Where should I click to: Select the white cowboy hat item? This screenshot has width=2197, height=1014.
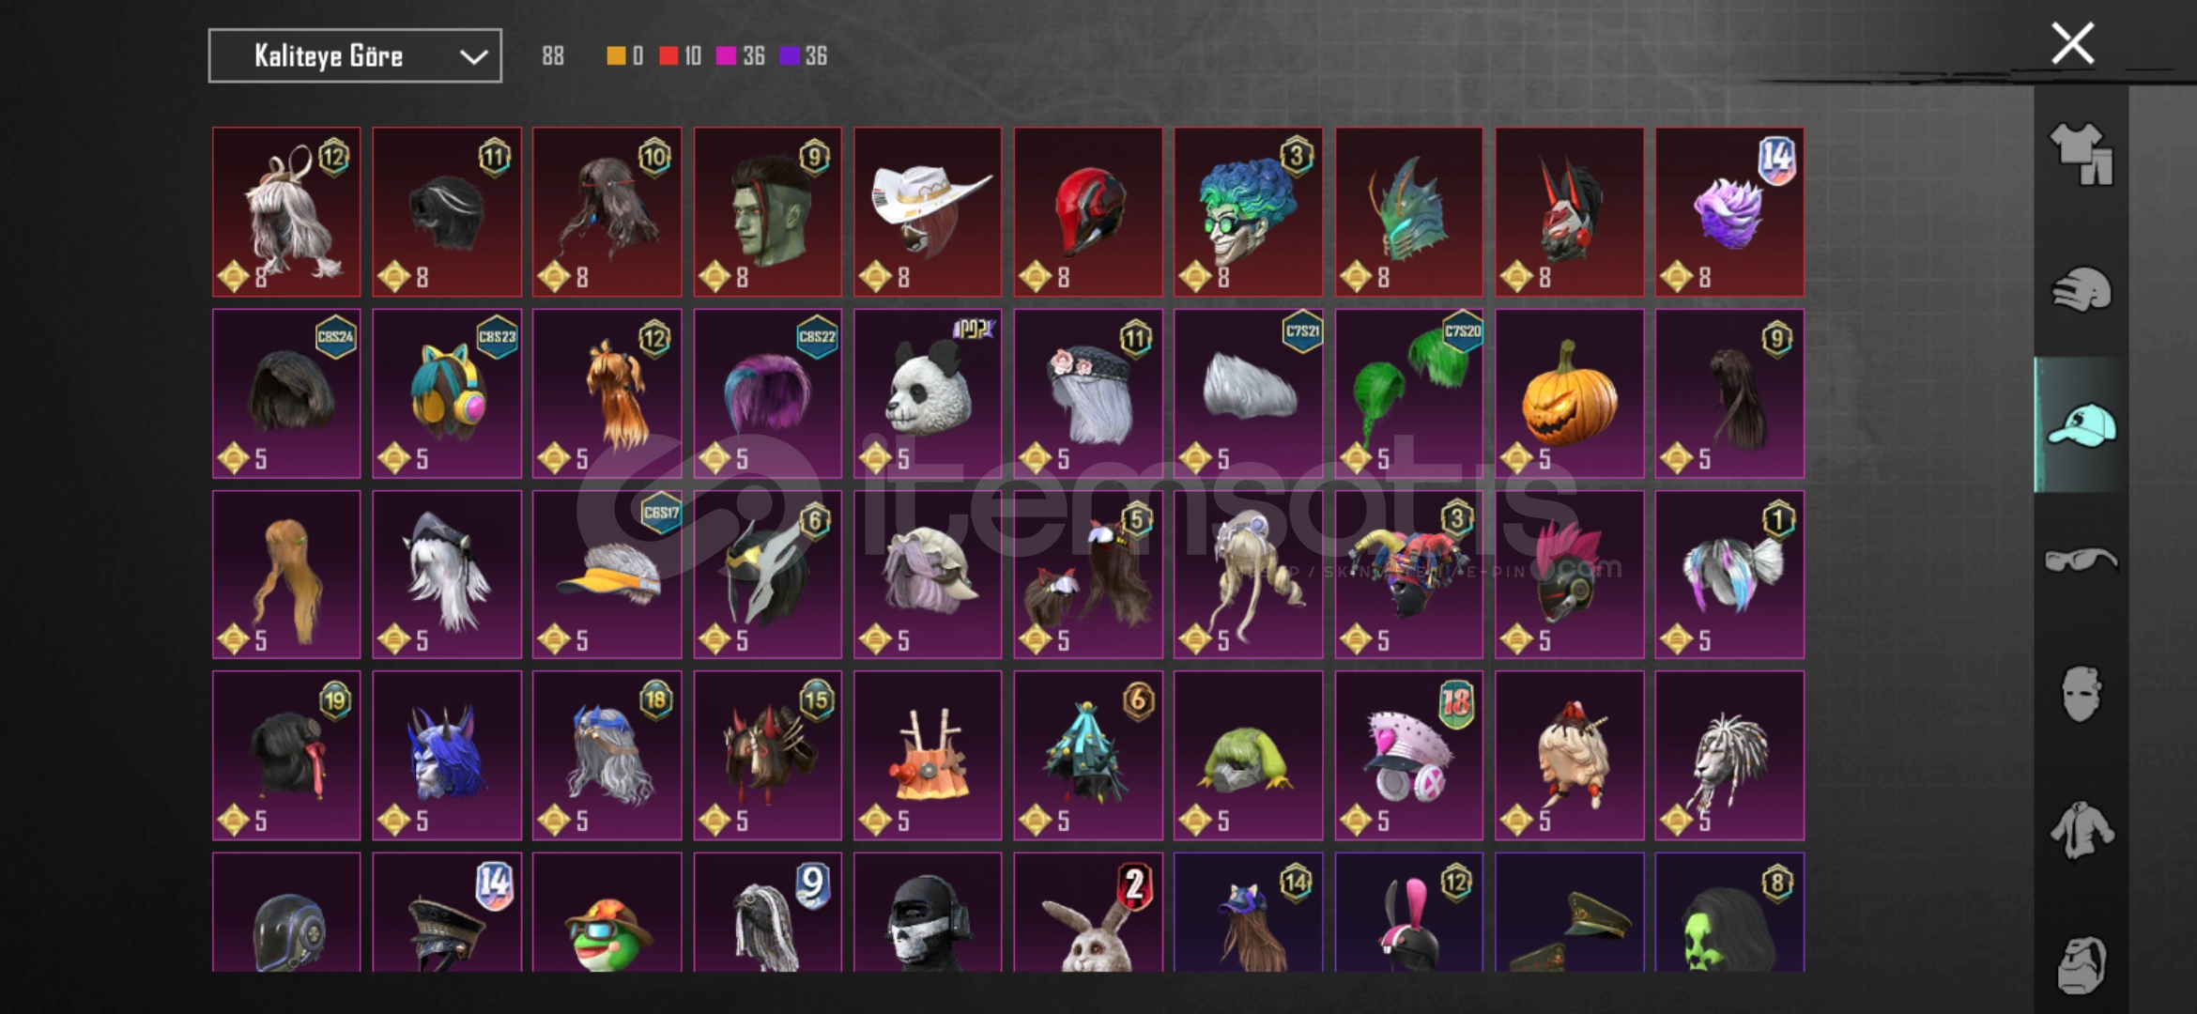point(928,212)
